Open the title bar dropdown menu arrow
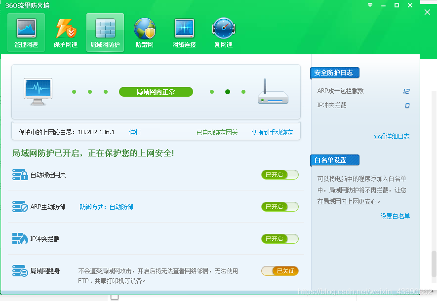 [x=370, y=5]
